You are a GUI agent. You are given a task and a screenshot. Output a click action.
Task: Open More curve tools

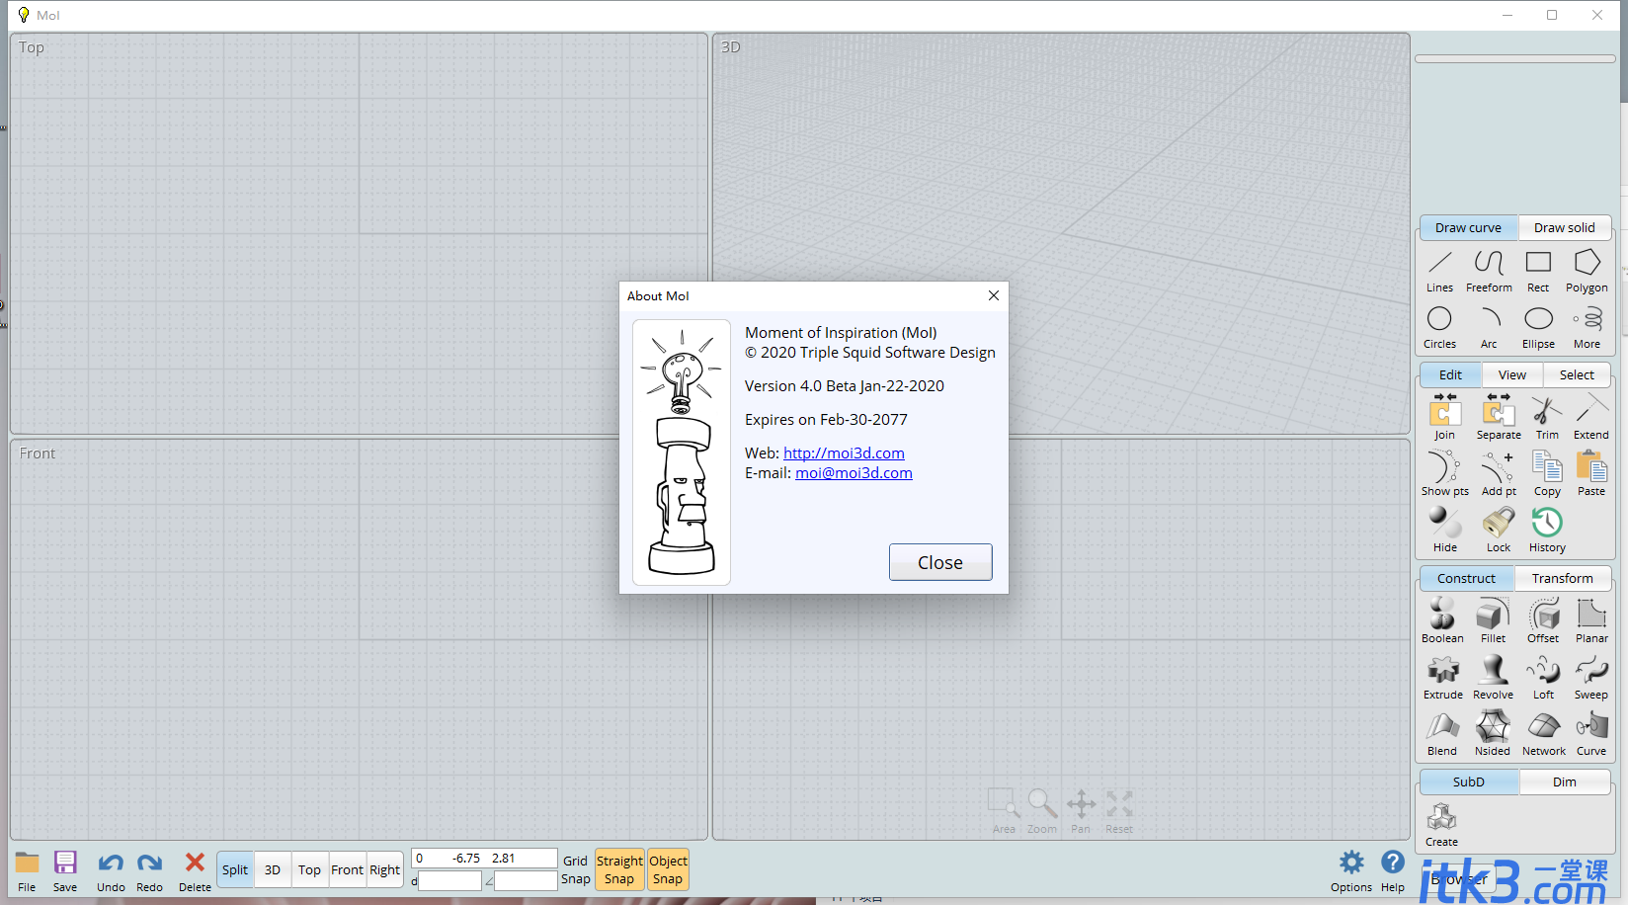click(1587, 327)
